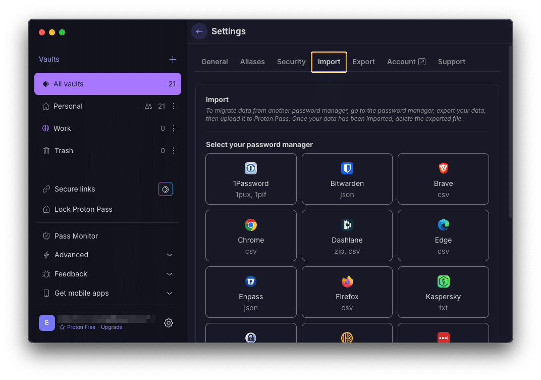Open the Work vault three-dot menu
This screenshot has height=380, width=541.
point(174,128)
